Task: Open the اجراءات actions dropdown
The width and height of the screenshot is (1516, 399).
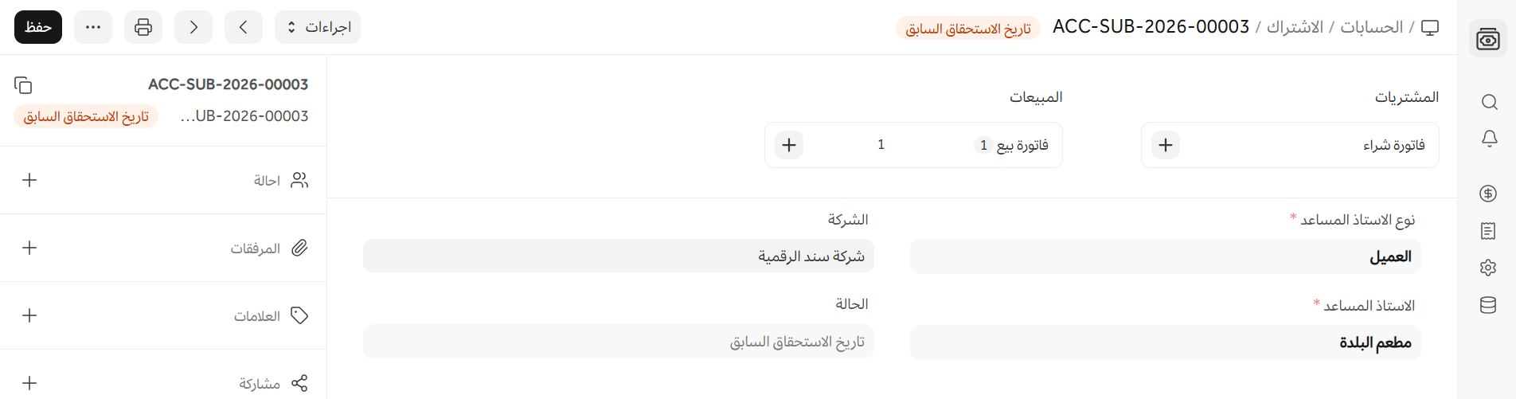Action: [x=318, y=27]
